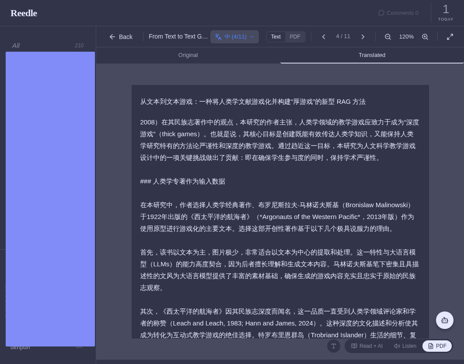
Task: Open the Original tab
Action: coord(188,55)
